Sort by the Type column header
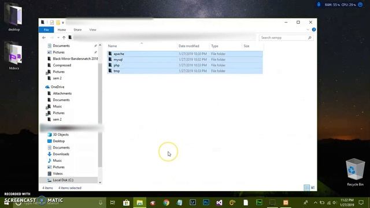 tap(214, 46)
